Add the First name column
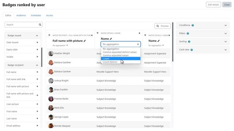This screenshot has width=234, height=131. click(x=37, y=111)
